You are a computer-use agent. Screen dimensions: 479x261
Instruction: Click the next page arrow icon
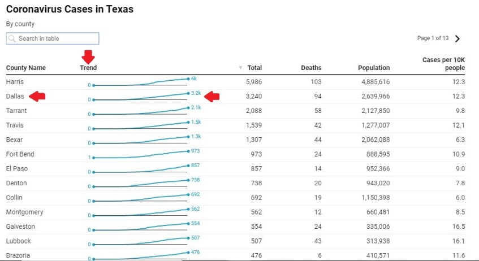pyautogui.click(x=458, y=39)
